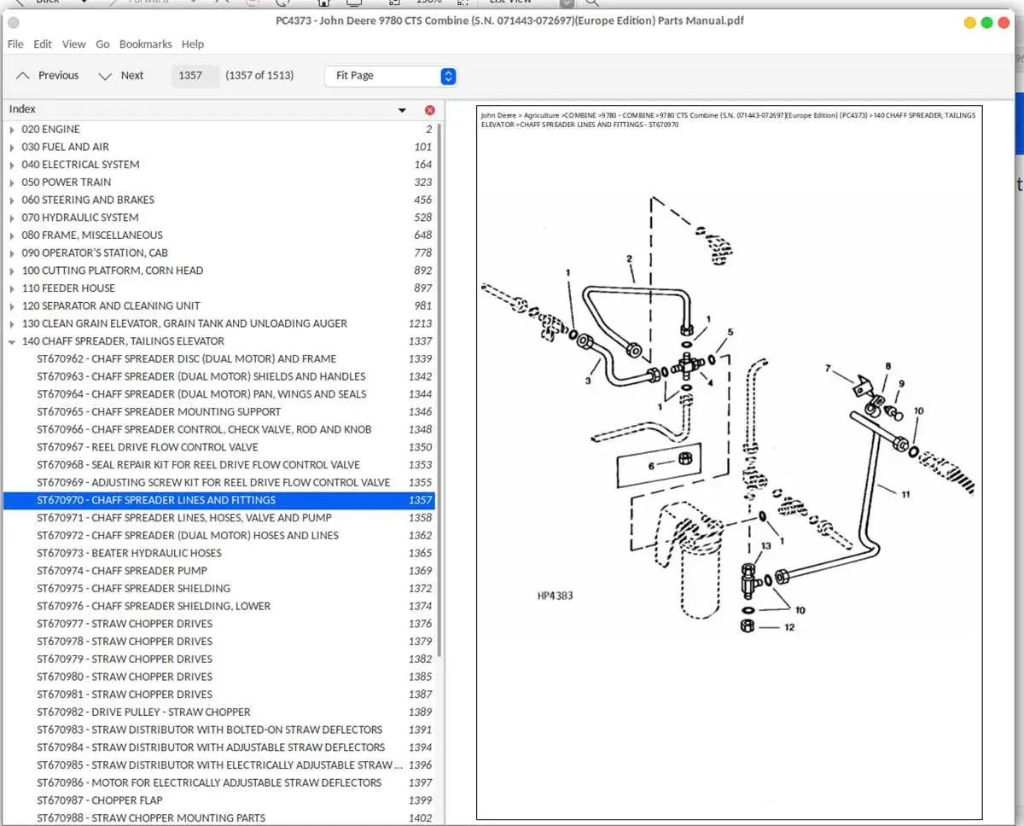Select ST670983 bolted-on straw deflectors entry
This screenshot has width=1024, height=826.
click(x=219, y=730)
